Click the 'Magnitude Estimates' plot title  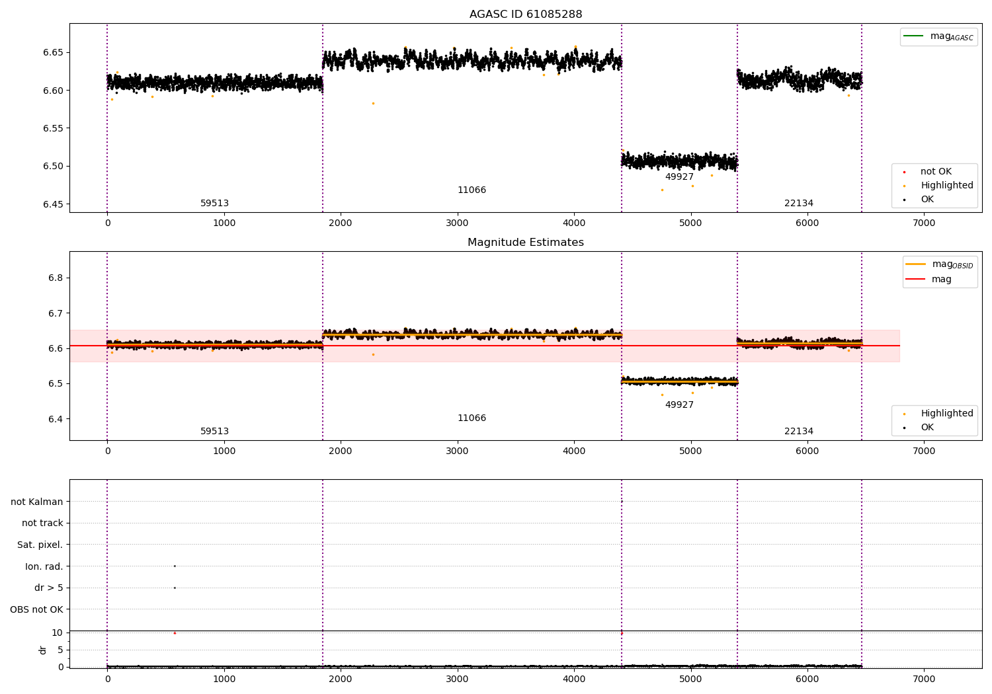click(x=526, y=243)
